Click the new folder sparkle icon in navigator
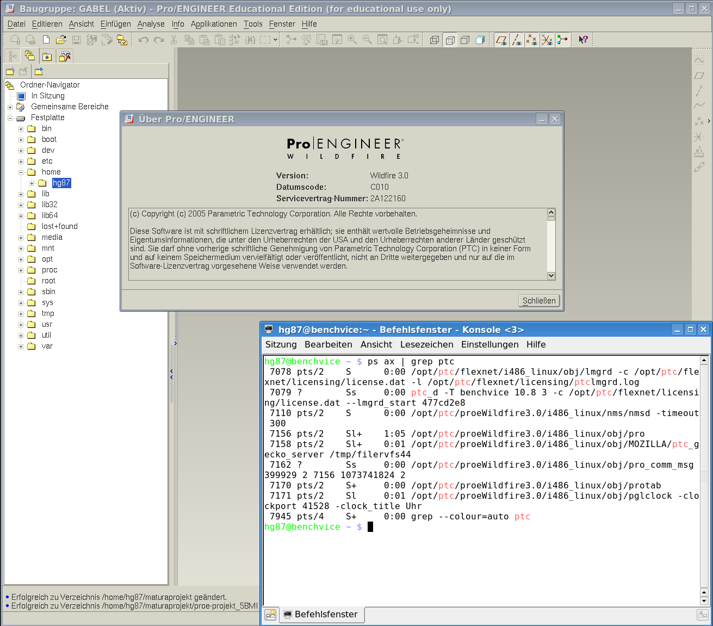Image resolution: width=713 pixels, height=626 pixels. [10, 71]
